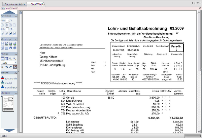Viewport: 202px width, 138px height.
Task: Go to previous page in Seite row
Action: click(x=6, y=33)
